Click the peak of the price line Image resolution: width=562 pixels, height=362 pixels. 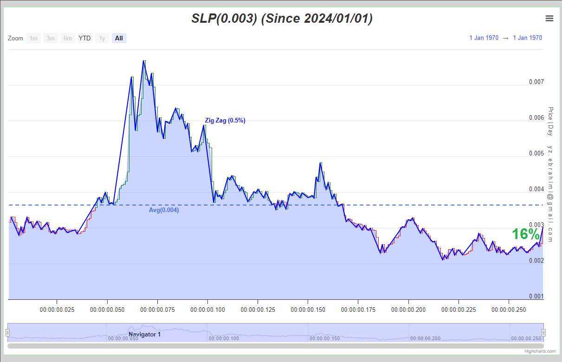144,61
